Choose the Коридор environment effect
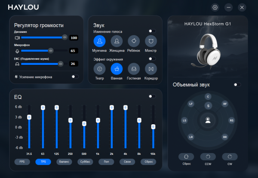Viewport: 258px width, 178px height. tap(151, 69)
